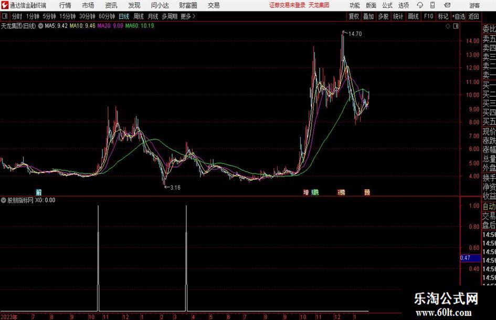Open the 问小达 menu
Viewport: 496px width, 320px height.
(x=160, y=5)
